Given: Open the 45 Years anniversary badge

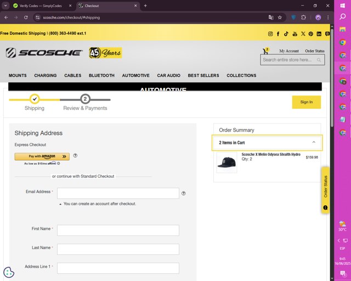Looking at the screenshot, I should coord(105,53).
